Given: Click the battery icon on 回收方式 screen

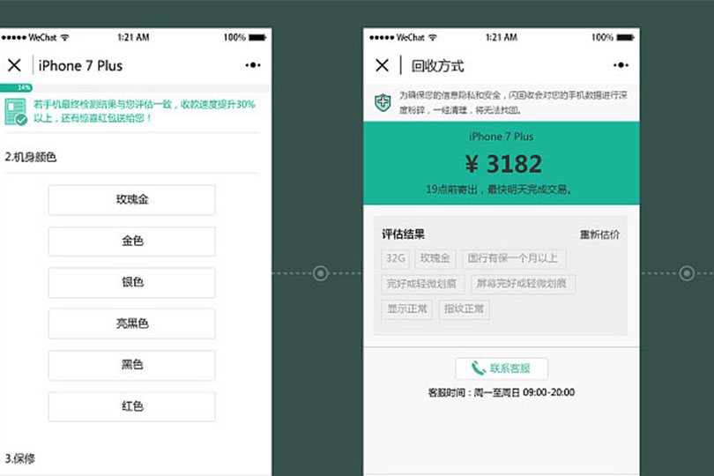Looking at the screenshot, I should [x=625, y=37].
